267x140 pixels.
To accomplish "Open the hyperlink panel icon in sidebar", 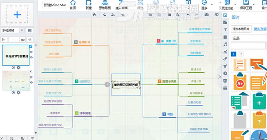I will (x=225, y=59).
